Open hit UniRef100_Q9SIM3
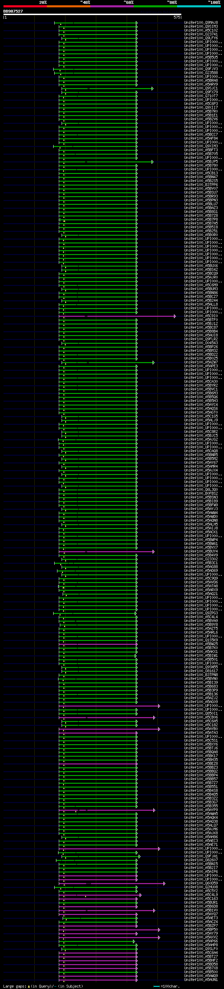Screen dimensions: 224x989 coord(201,27)
